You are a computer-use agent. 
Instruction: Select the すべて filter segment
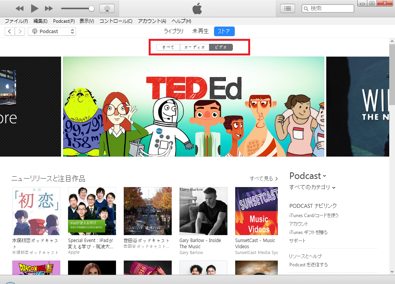pyautogui.click(x=168, y=47)
